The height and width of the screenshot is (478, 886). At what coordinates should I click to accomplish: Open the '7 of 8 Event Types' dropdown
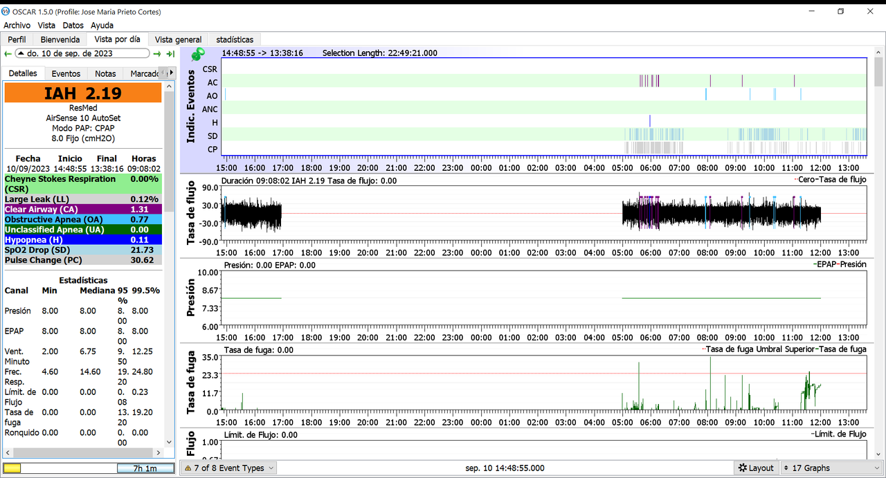pos(228,468)
